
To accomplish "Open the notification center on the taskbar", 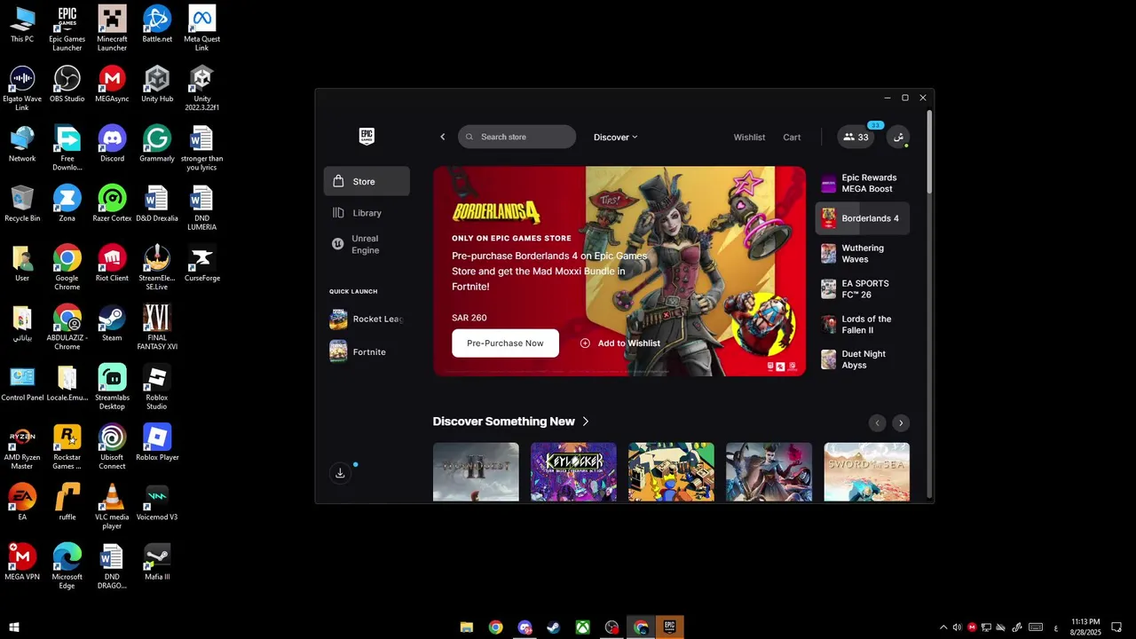I will 1116,627.
